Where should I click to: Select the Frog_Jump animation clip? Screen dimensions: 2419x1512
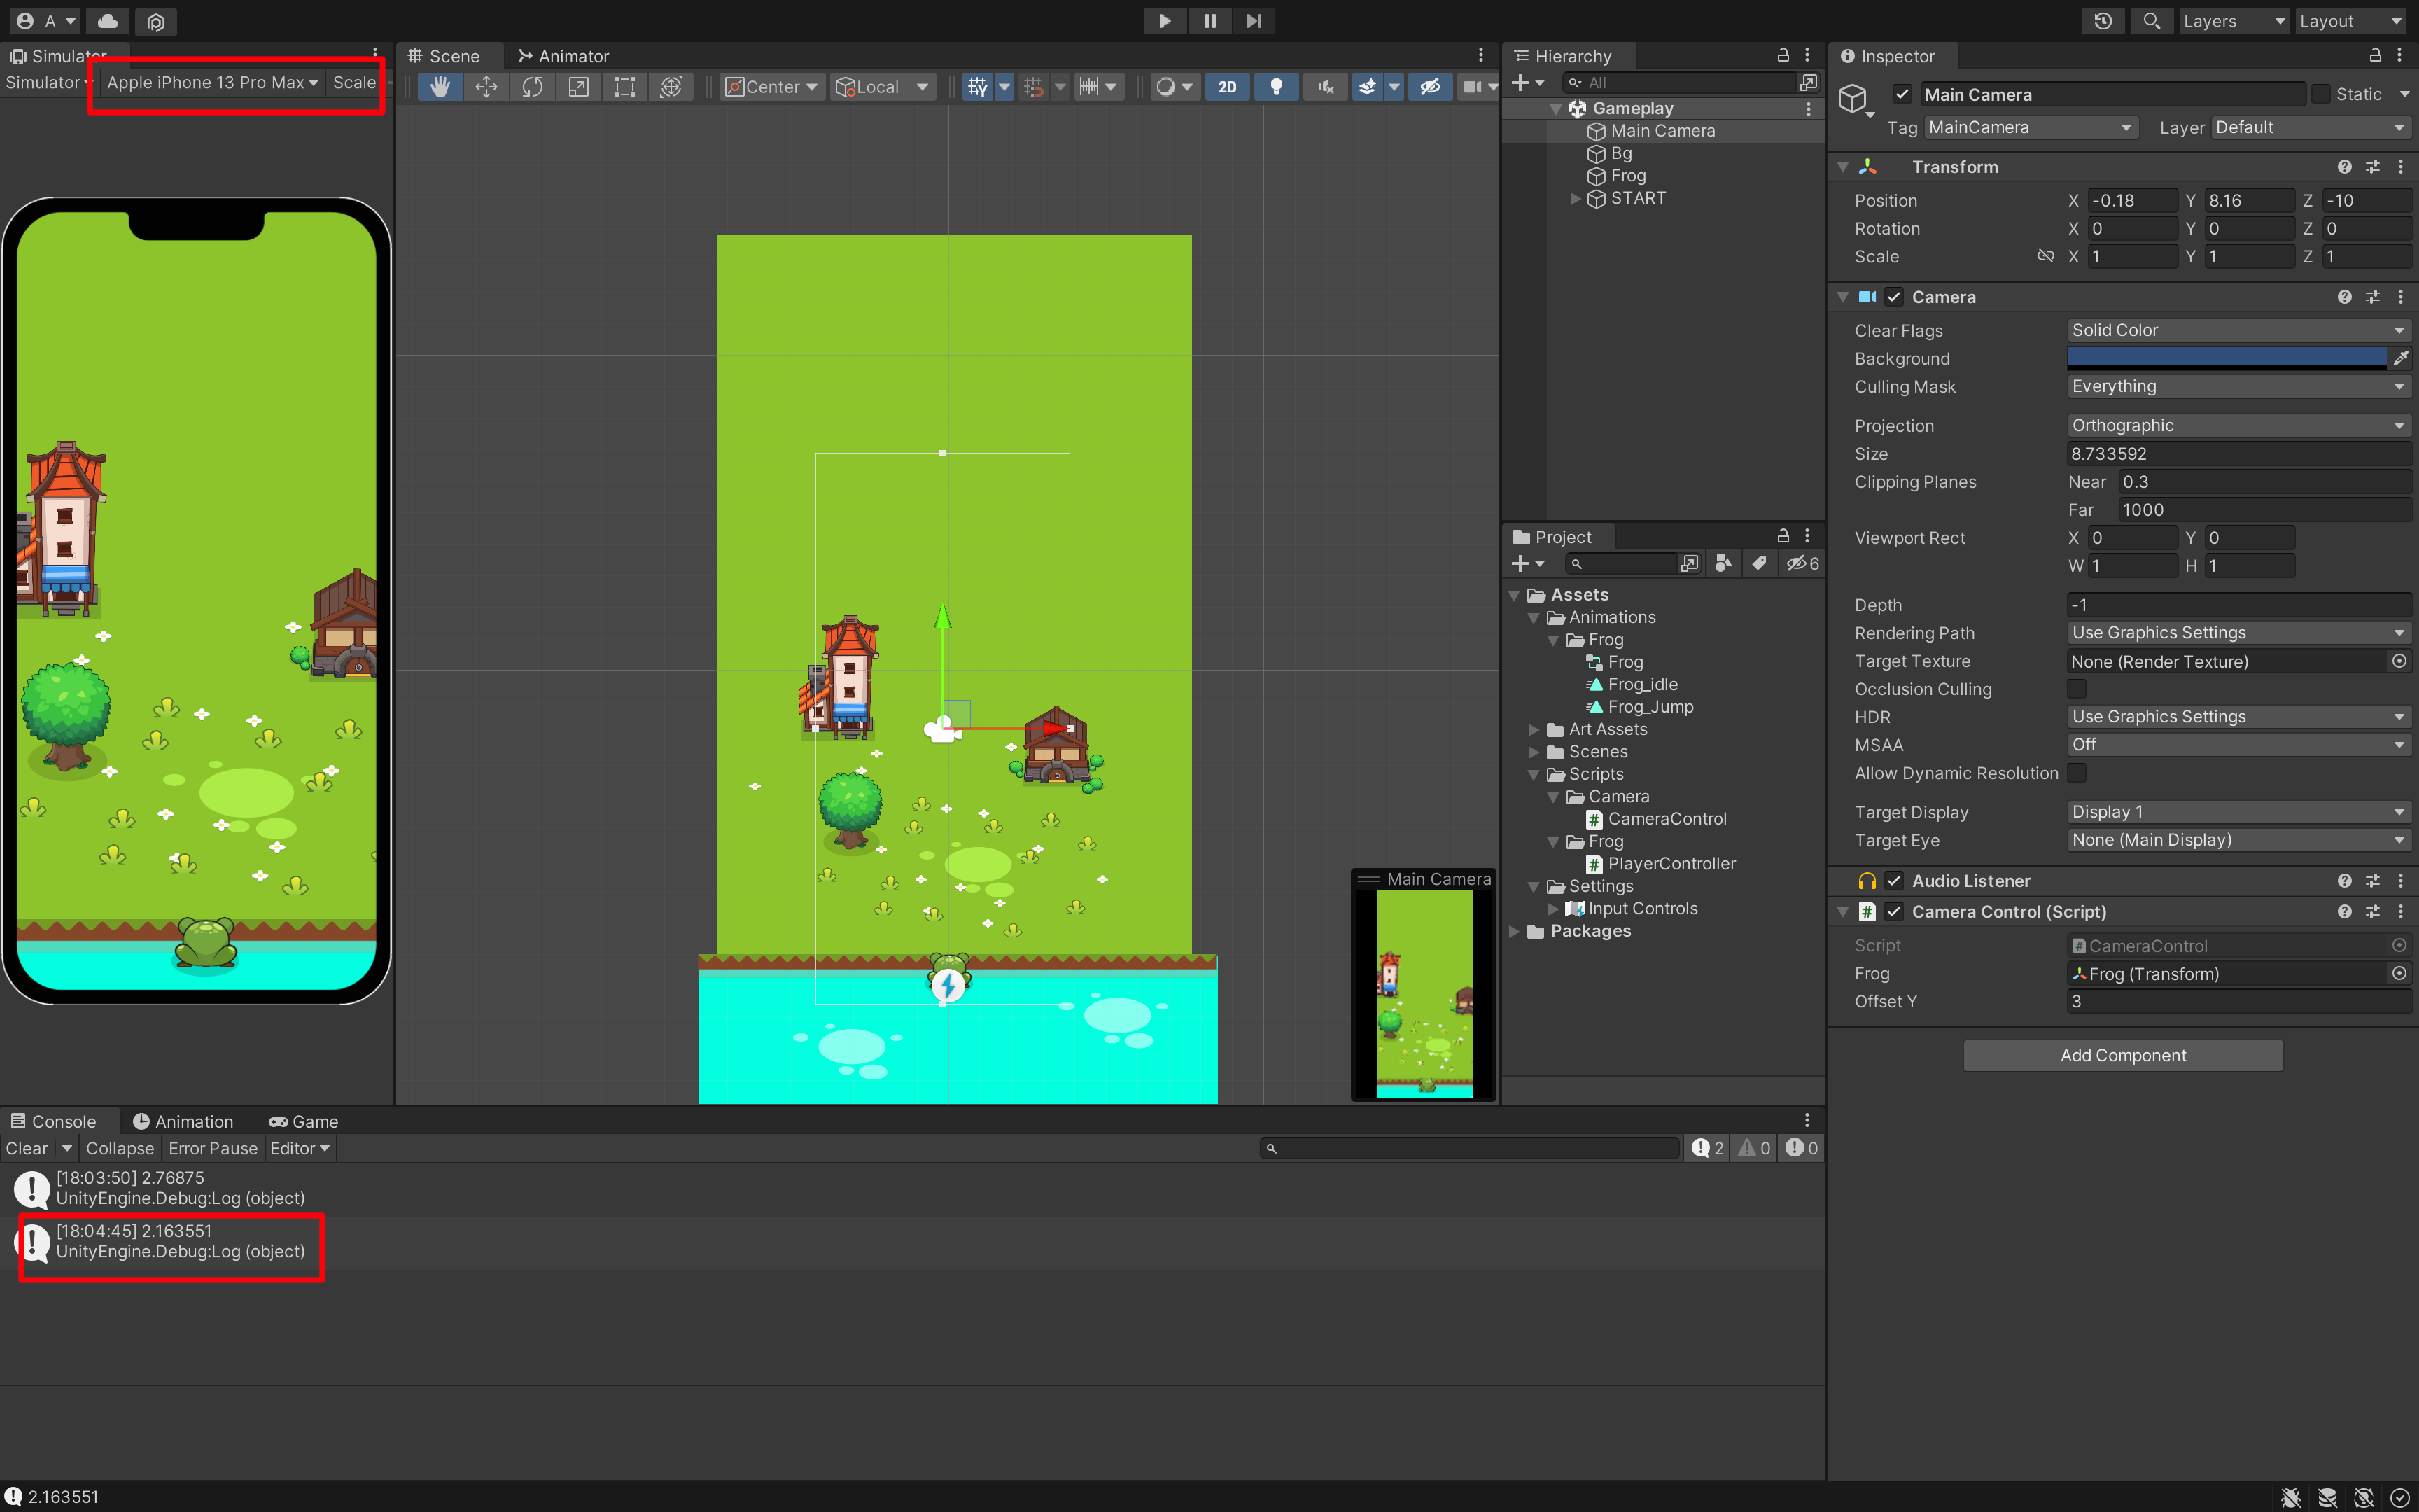1650,707
